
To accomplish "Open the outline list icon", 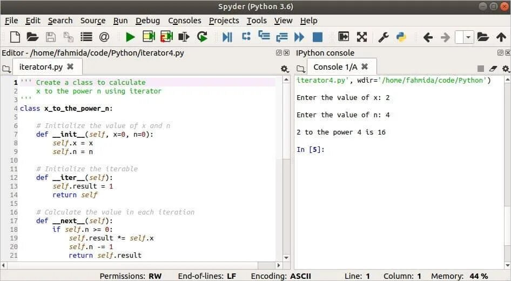I will (x=86, y=37).
